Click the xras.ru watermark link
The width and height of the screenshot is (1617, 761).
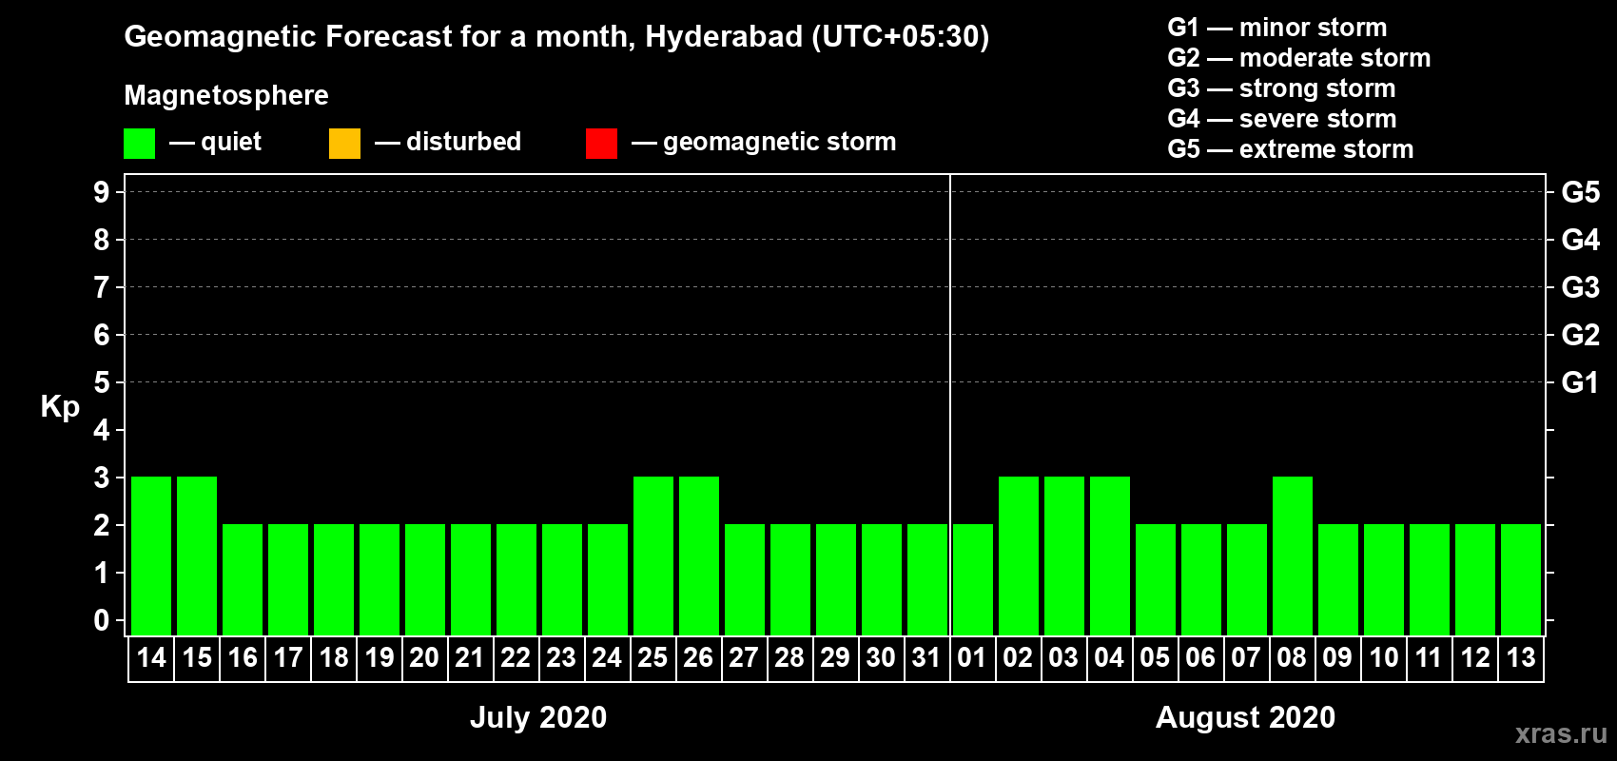tap(1561, 733)
